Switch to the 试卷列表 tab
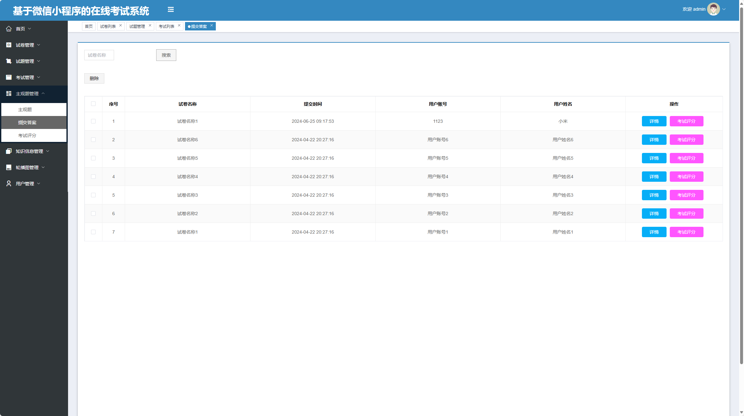 (108, 27)
